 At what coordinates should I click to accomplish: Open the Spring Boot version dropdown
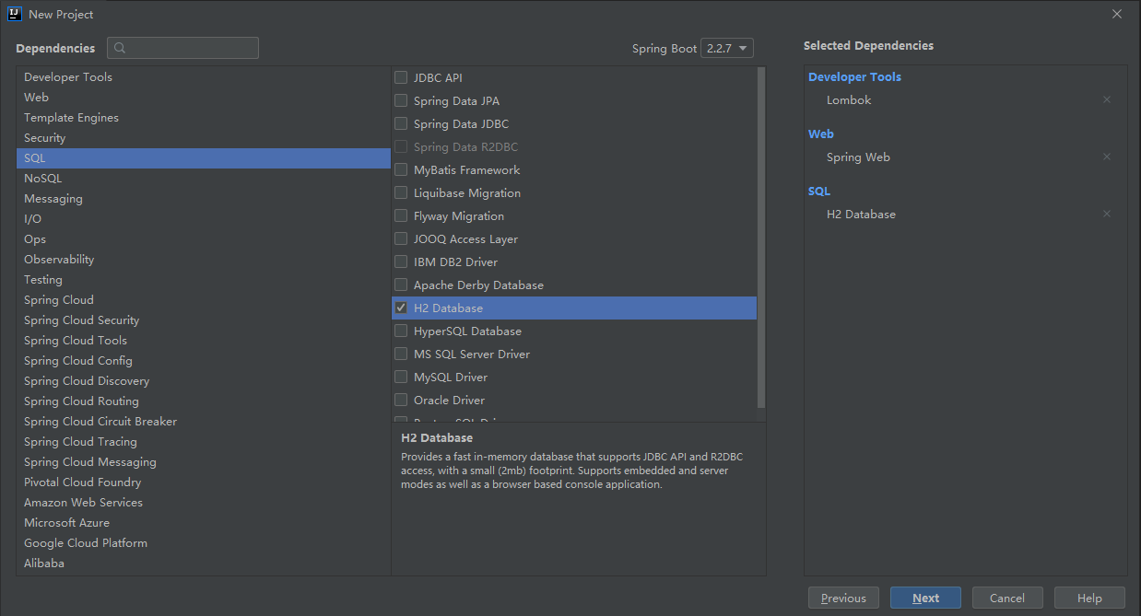(x=727, y=47)
